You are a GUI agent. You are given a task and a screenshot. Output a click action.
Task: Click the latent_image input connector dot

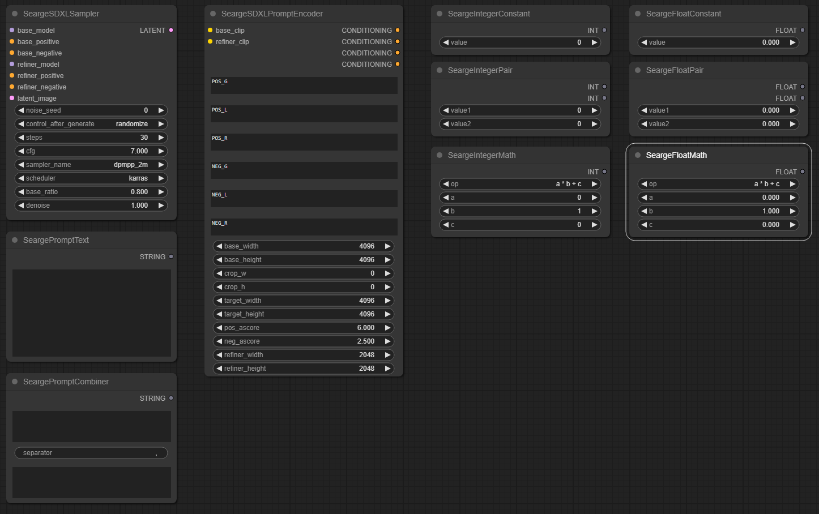tap(12, 98)
